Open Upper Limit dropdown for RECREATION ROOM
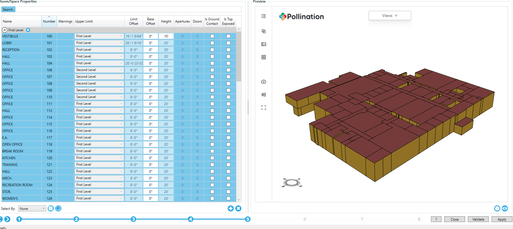The width and height of the screenshot is (513, 229). (99, 185)
